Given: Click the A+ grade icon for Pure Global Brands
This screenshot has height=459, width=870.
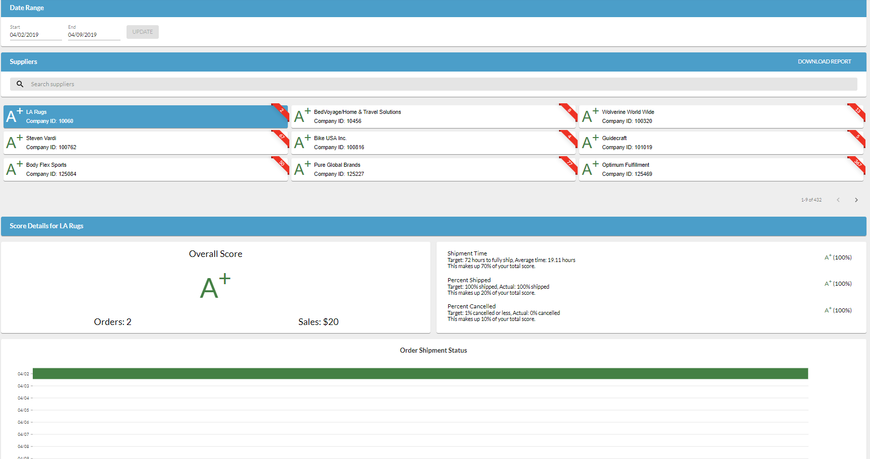Looking at the screenshot, I should (x=302, y=169).
